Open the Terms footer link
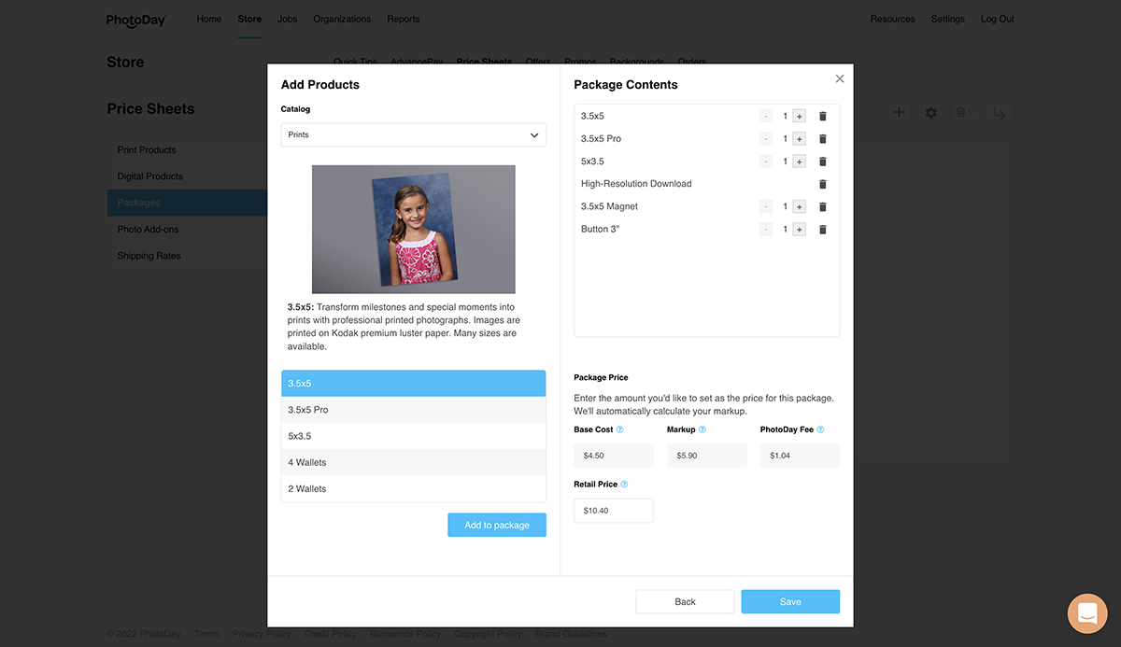The width and height of the screenshot is (1121, 647). (x=206, y=634)
